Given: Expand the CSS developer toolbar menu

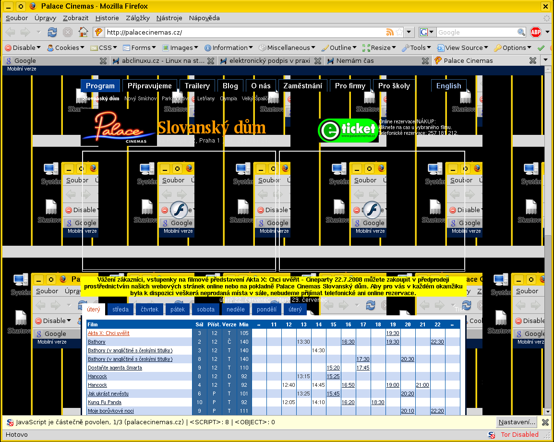Looking at the screenshot, I should coord(104,48).
